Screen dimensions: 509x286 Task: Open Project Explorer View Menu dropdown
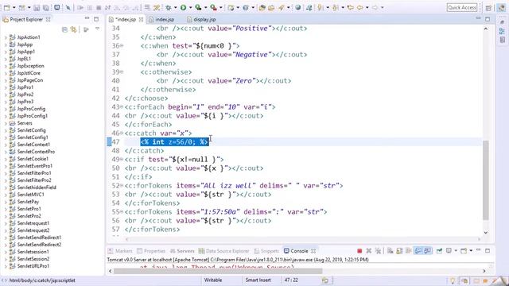(97, 29)
